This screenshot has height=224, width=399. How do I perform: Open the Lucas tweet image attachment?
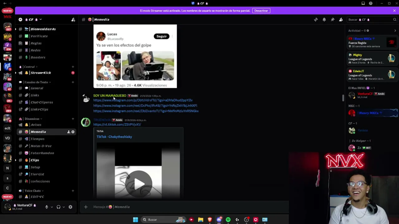(x=135, y=56)
